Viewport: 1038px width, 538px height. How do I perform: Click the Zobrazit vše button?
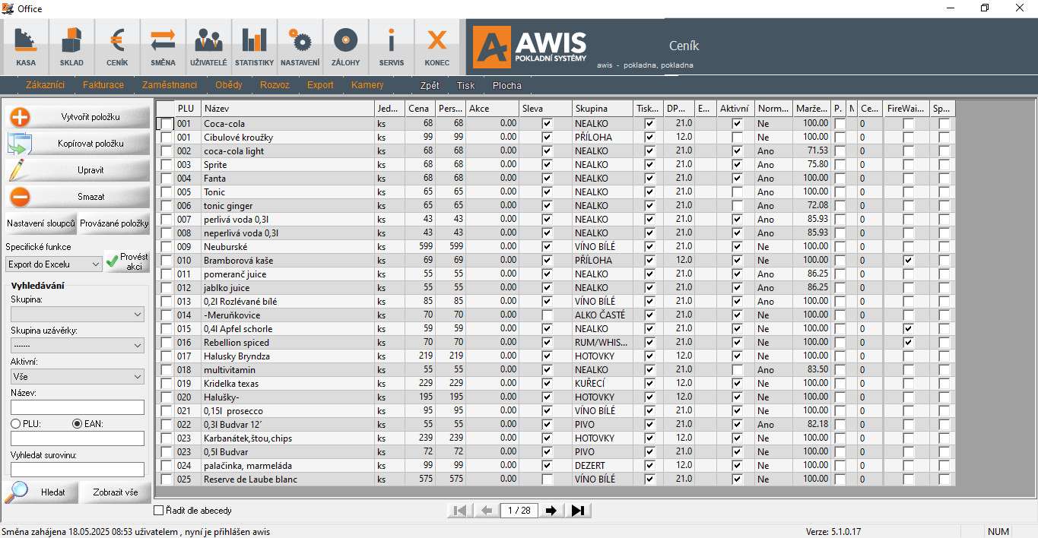[116, 492]
